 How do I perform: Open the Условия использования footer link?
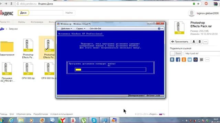(62, 114)
